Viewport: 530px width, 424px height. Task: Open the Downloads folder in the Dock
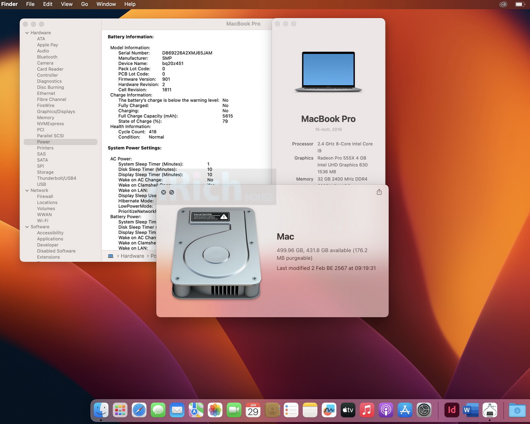(x=517, y=410)
